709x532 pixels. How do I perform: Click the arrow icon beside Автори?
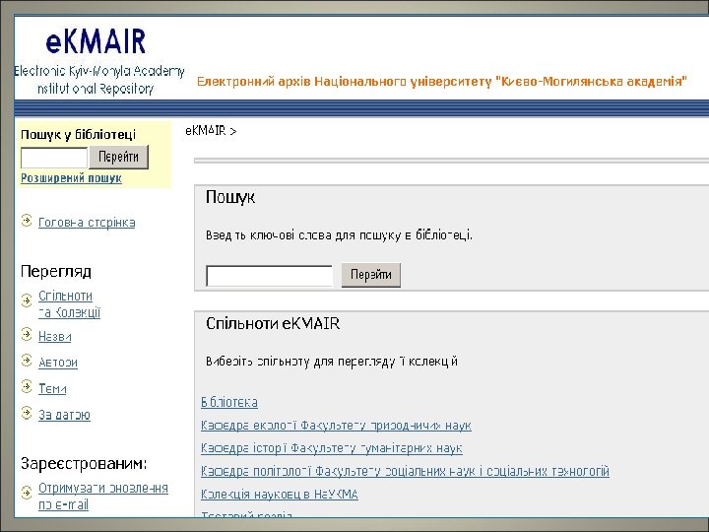27,361
